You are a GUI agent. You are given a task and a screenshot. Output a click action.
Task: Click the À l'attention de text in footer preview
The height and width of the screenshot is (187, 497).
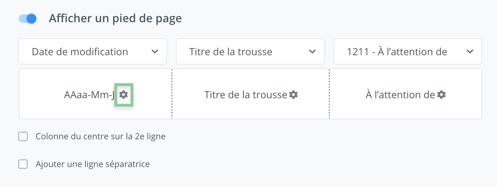(400, 95)
